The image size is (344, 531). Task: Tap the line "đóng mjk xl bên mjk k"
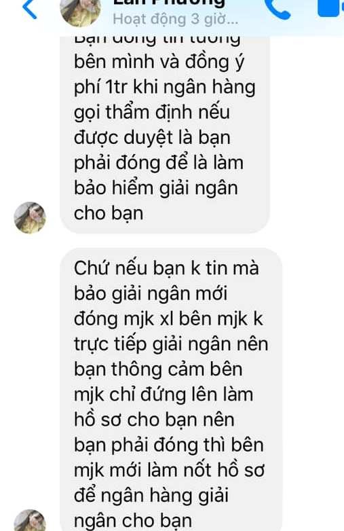click(168, 319)
